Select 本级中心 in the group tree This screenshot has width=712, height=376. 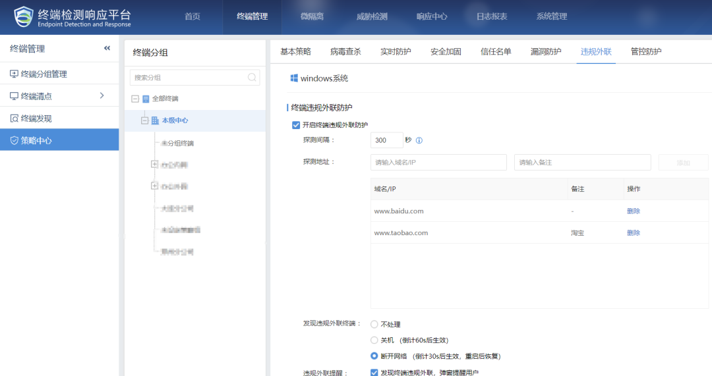click(x=175, y=121)
